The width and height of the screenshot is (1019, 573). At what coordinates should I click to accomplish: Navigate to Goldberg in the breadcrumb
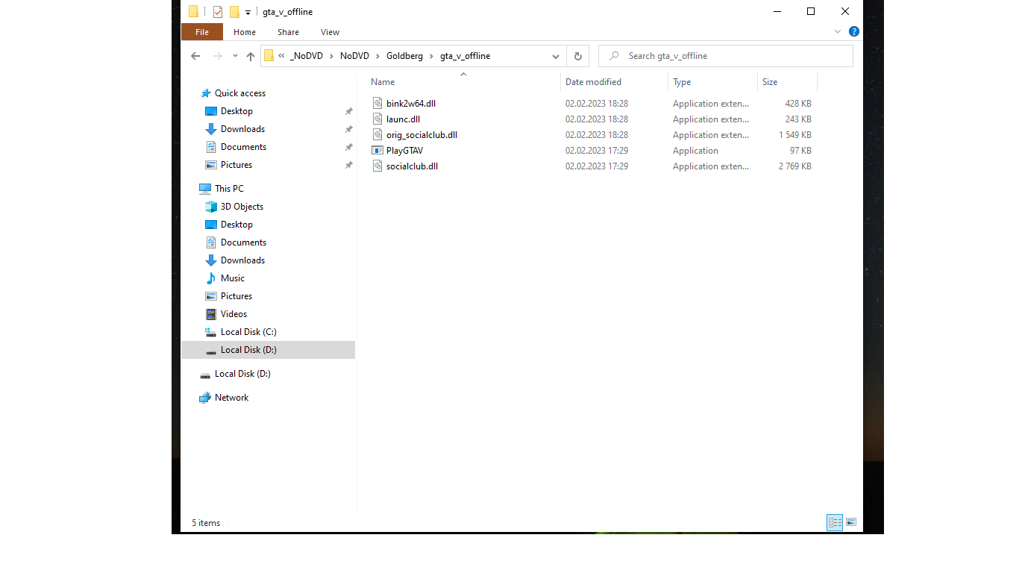pyautogui.click(x=404, y=56)
